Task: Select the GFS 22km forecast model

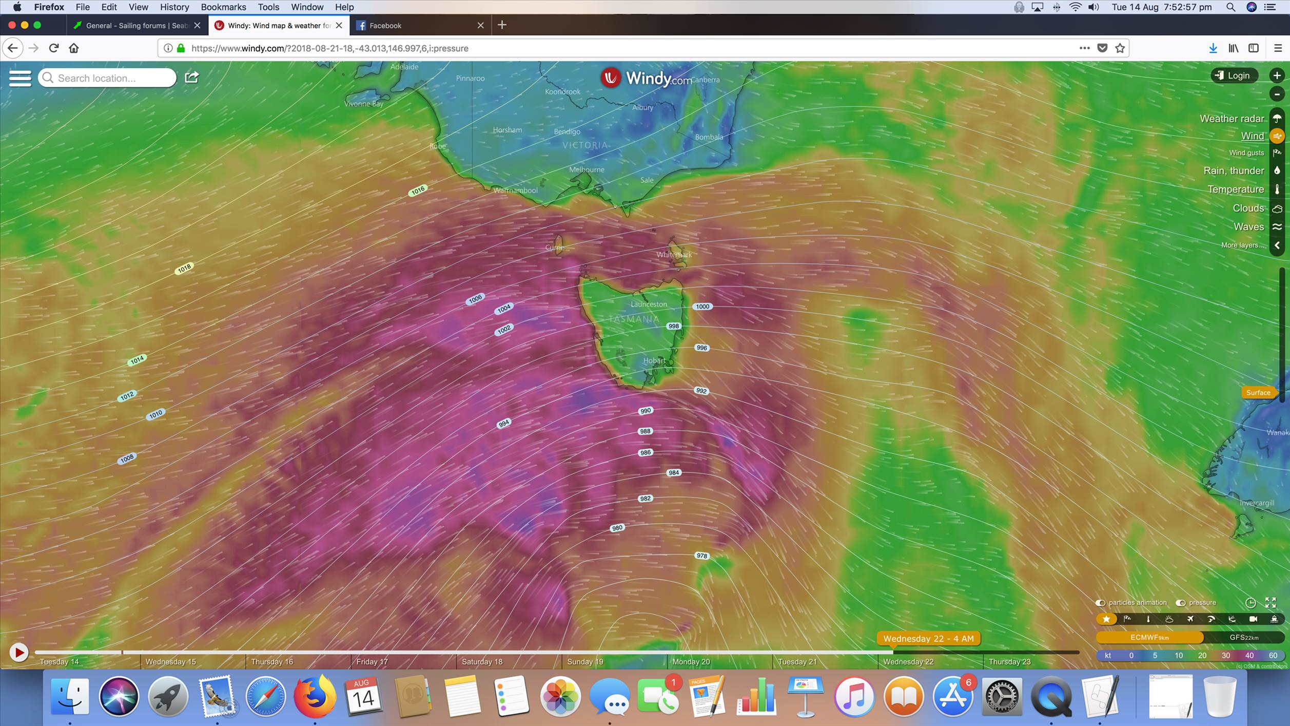Action: (1244, 637)
